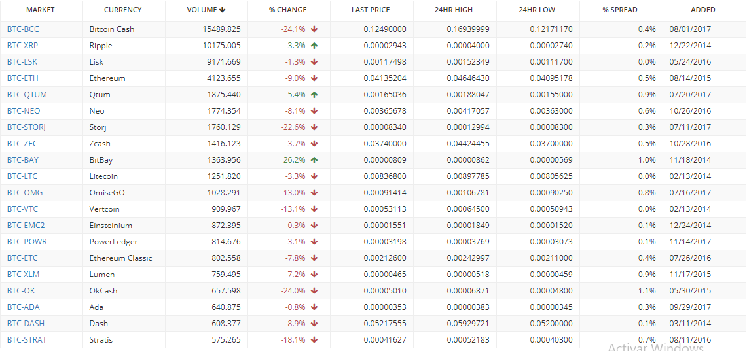Click the red down arrow beside -13.0%
The image size is (747, 351).
click(314, 193)
